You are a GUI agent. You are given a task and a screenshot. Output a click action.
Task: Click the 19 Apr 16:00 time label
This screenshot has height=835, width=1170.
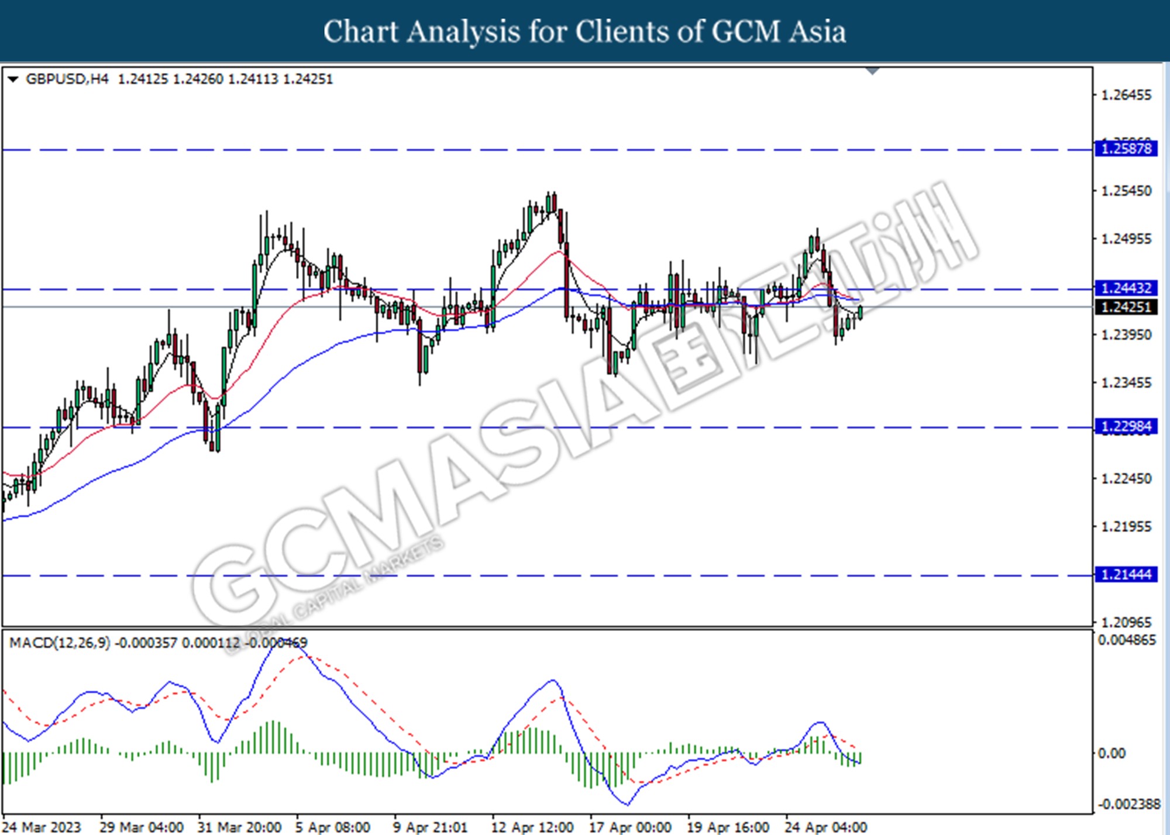pos(728,827)
